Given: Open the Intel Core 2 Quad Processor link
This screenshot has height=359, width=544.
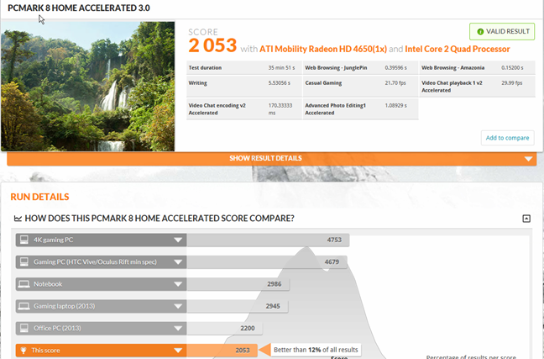Looking at the screenshot, I should click(x=458, y=49).
